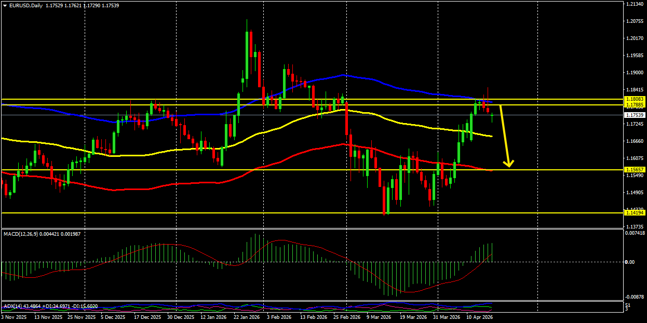The width and height of the screenshot is (647, 323).
Task: Select the 1.18083 horizontal line price tag
Action: [636, 99]
